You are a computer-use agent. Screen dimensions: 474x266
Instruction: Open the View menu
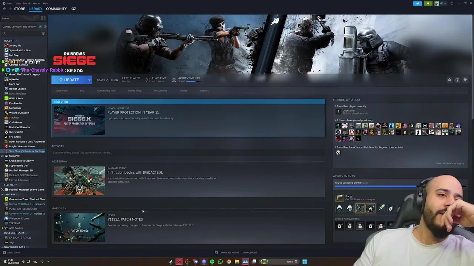point(18,3)
